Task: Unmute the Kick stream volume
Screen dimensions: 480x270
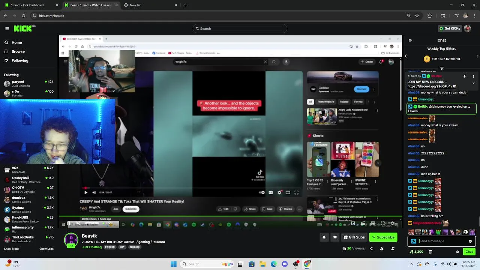Action: tap(78, 223)
